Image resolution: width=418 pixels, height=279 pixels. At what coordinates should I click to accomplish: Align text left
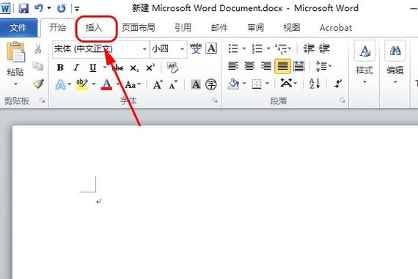(x=233, y=65)
